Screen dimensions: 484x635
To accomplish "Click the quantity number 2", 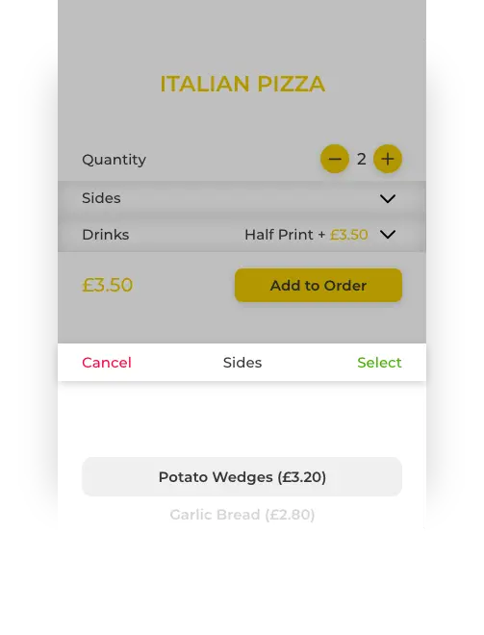I will pos(361,159).
